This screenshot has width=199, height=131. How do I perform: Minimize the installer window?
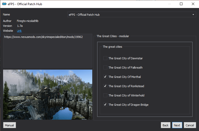coord(170,4)
